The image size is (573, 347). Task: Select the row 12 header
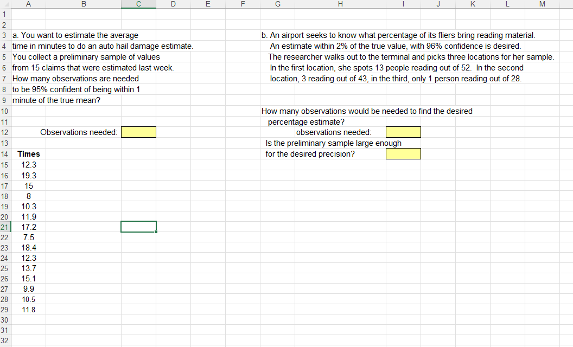(x=4, y=132)
